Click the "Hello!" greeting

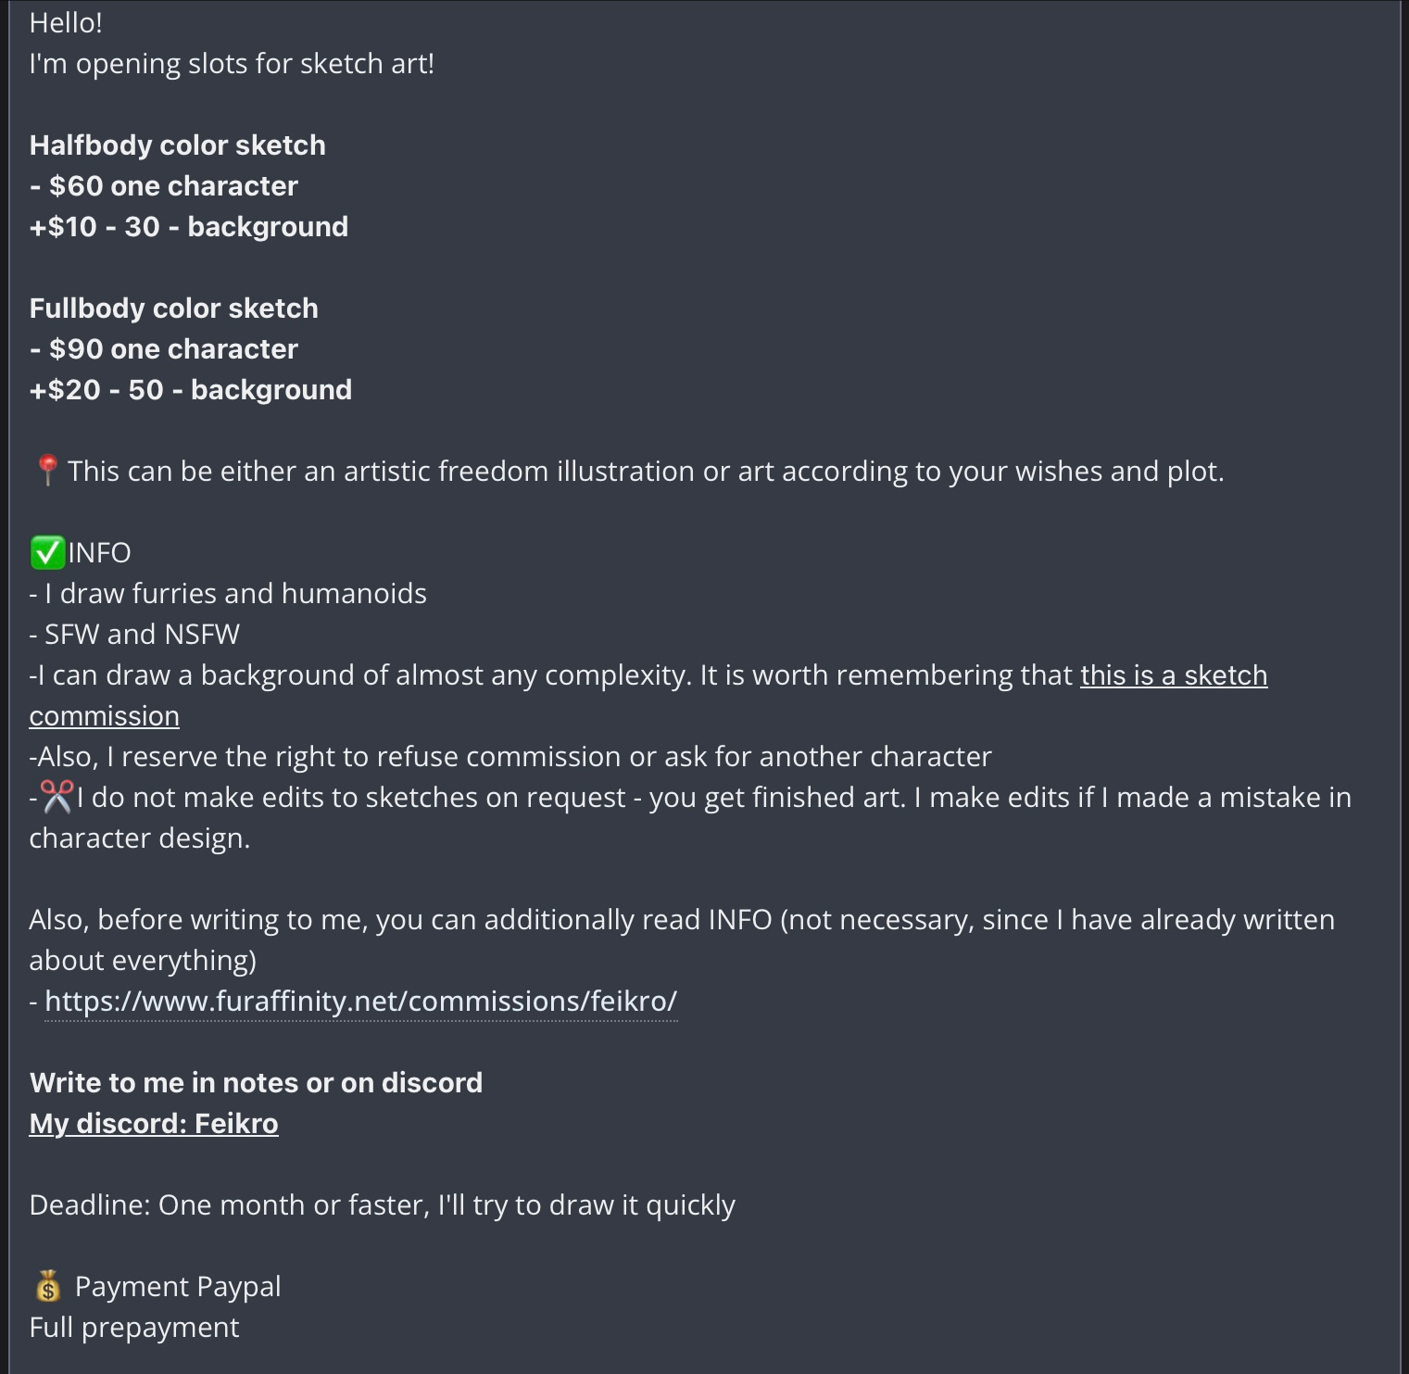click(x=66, y=23)
